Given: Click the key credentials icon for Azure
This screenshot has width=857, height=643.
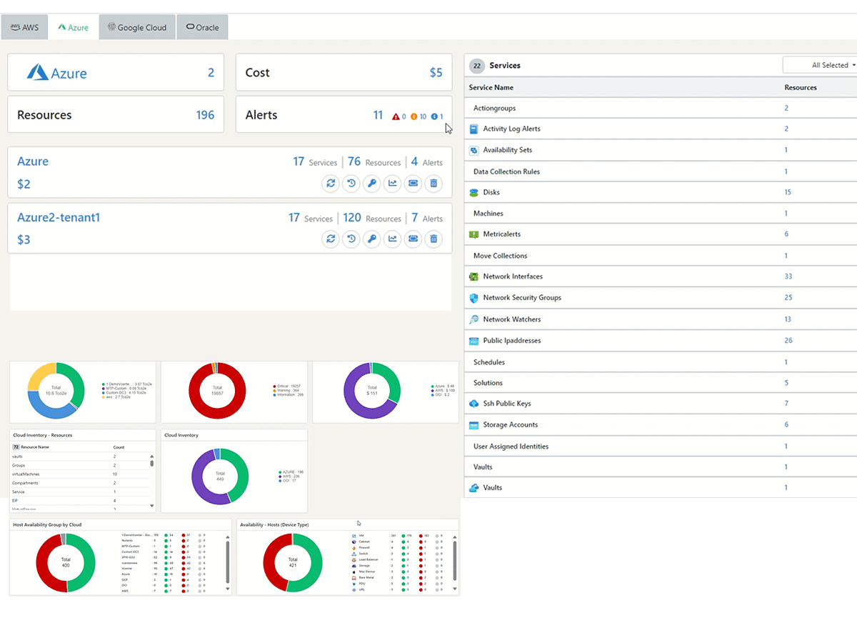Looking at the screenshot, I should coord(371,184).
